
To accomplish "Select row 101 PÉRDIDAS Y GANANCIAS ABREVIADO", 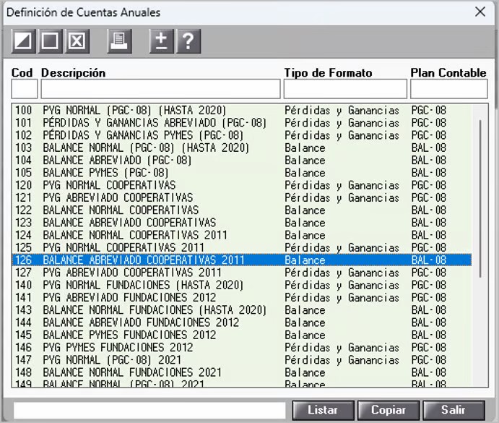I will tap(242, 123).
